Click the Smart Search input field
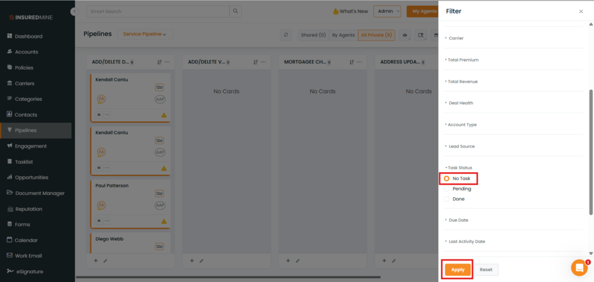 tap(157, 11)
